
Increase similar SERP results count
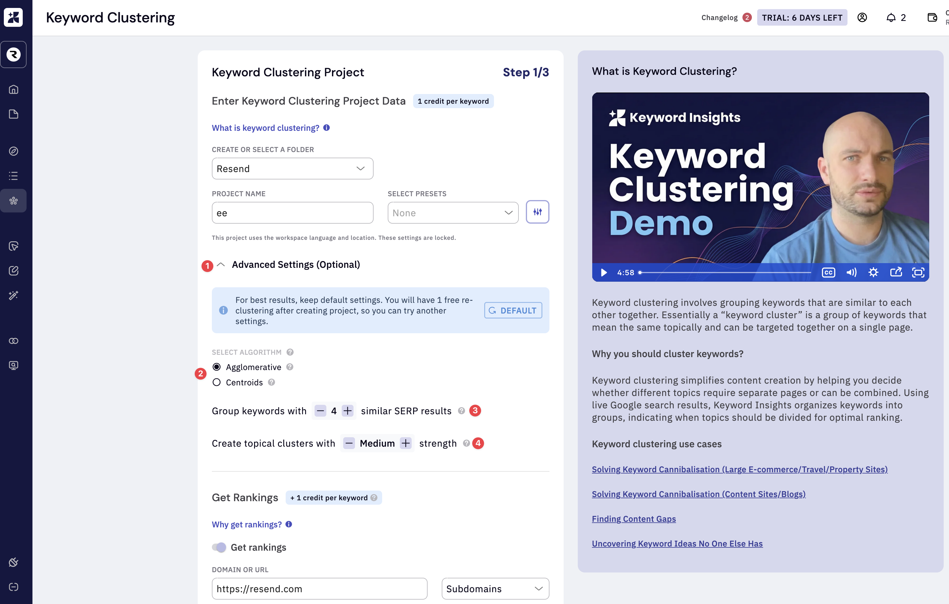347,411
